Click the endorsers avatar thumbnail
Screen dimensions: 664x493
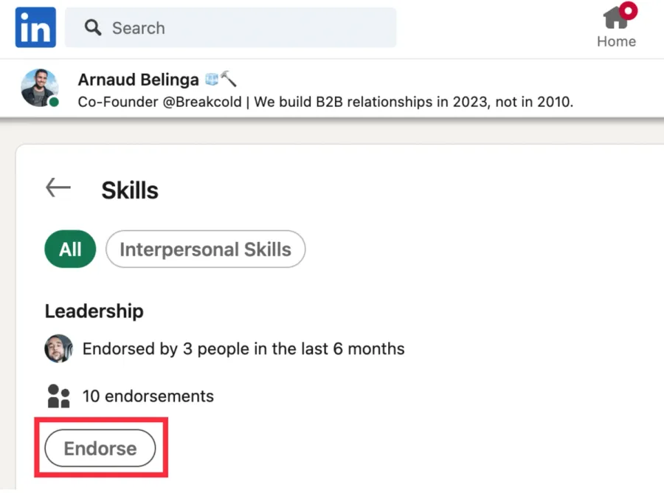point(58,348)
